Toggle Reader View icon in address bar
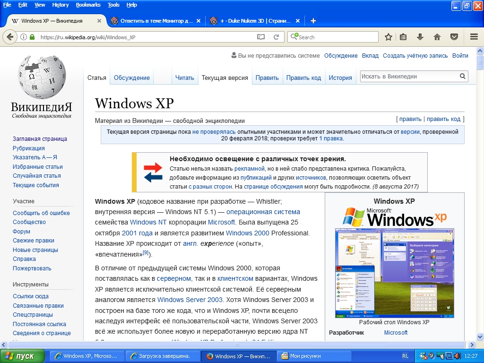This screenshot has width=484, height=363. coord(261,37)
